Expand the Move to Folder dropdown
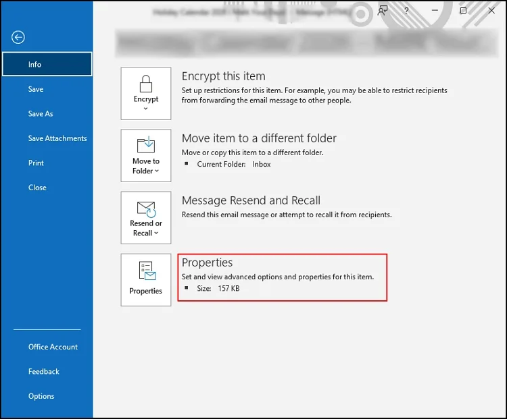 [x=146, y=156]
